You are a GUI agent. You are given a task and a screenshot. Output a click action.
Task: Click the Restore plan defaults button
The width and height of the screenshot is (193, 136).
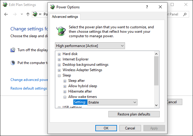[134, 114]
